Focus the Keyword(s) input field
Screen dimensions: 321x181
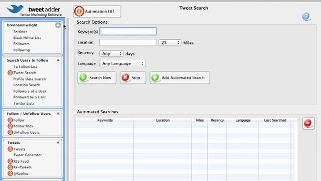[x=128, y=31]
